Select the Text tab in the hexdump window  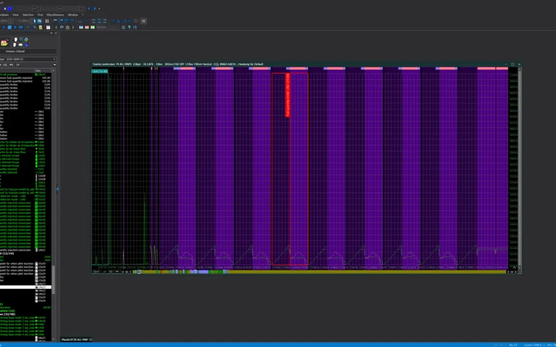tap(96, 272)
